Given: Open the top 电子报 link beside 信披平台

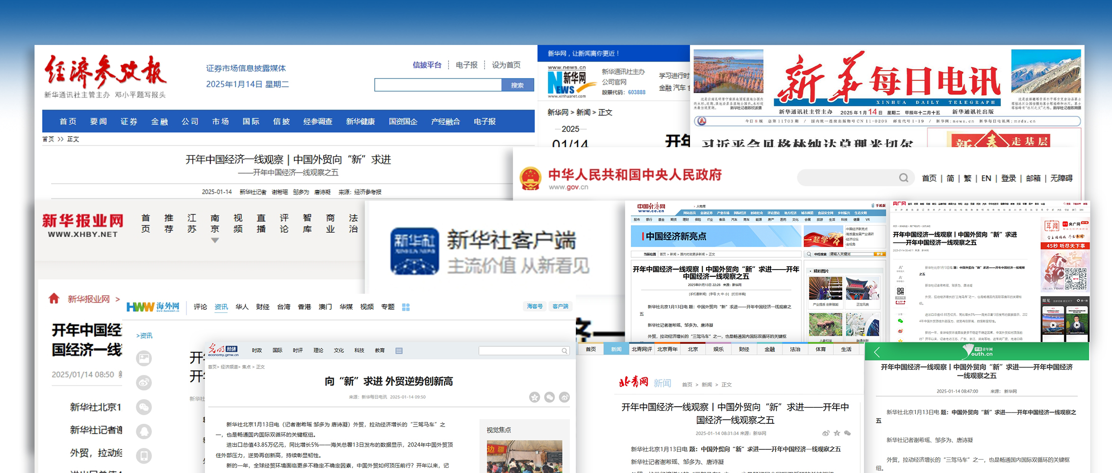Looking at the screenshot, I should point(467,65).
